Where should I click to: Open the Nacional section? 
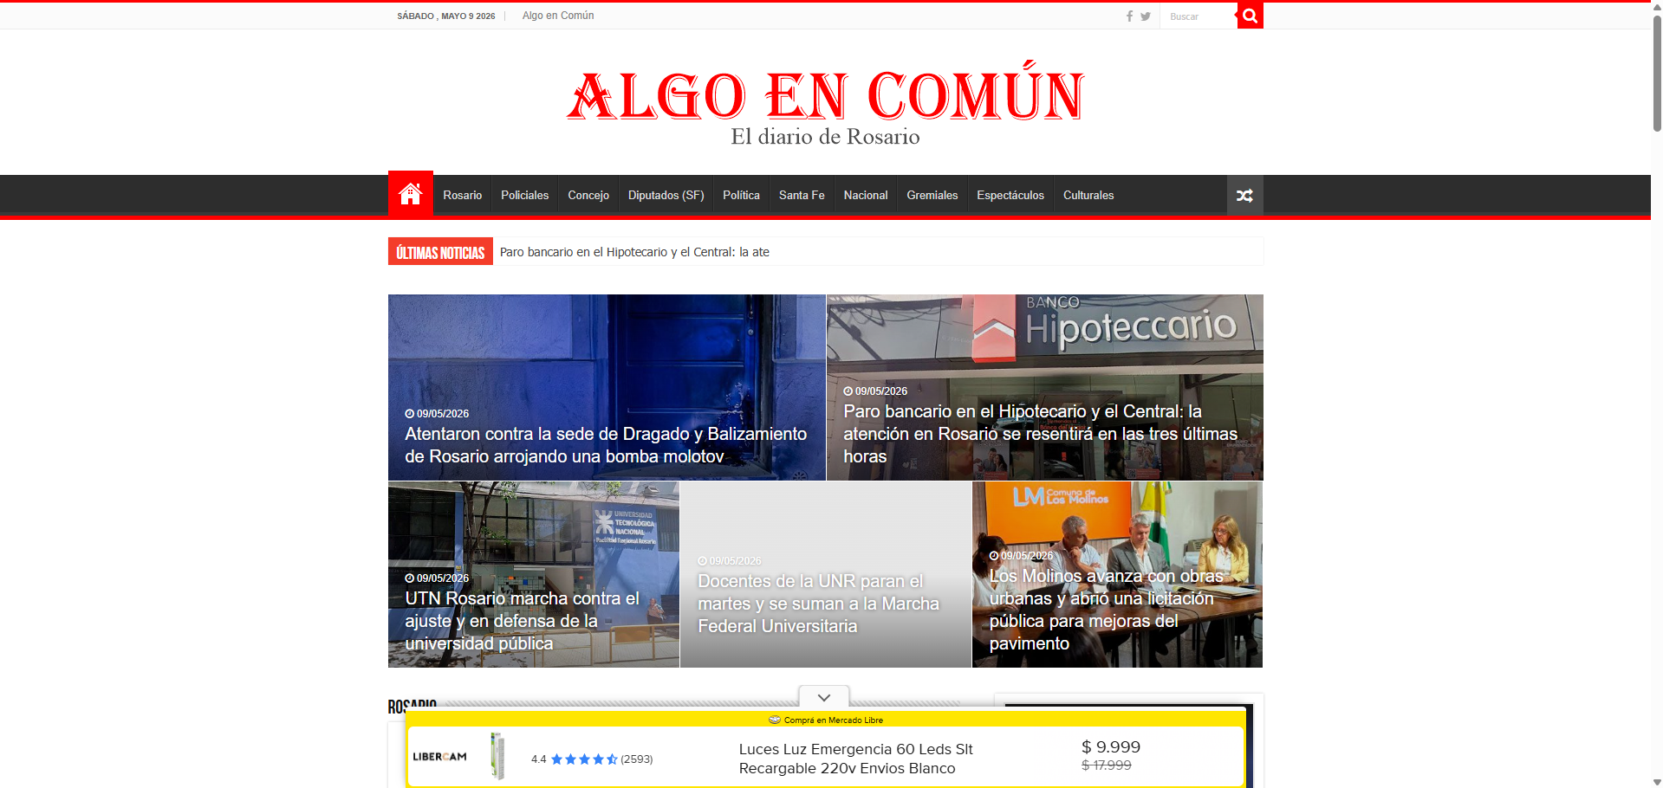[x=866, y=196]
